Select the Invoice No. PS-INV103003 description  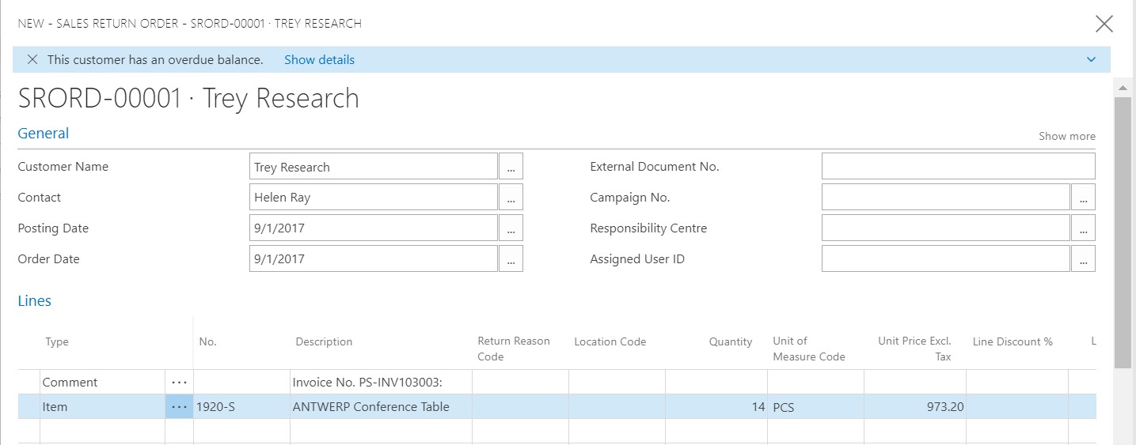click(x=381, y=383)
